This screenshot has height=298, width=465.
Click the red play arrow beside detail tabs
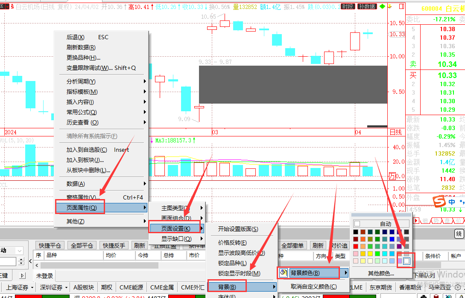click(416, 221)
